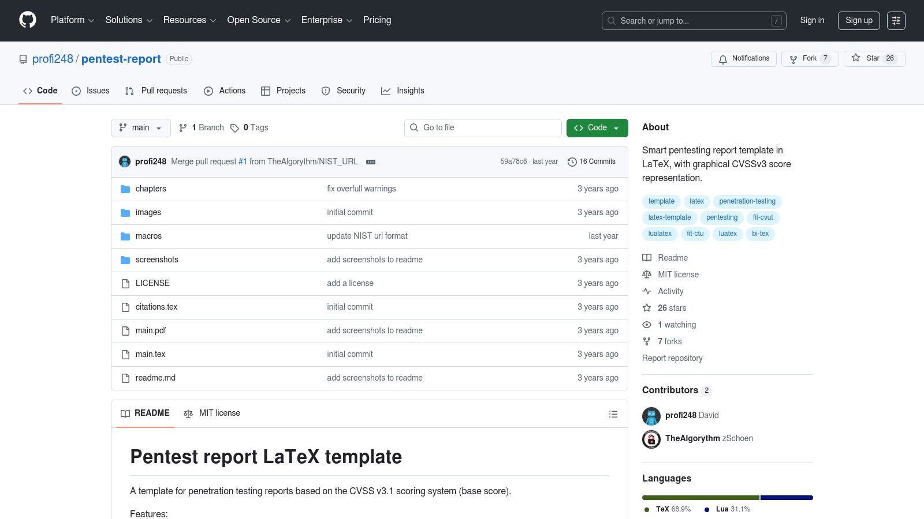Click the penetration-testing topic tag
The image size is (924, 519).
click(x=747, y=201)
